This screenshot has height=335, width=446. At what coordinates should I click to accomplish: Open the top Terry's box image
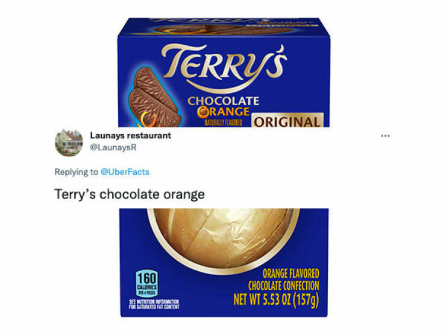pyautogui.click(x=224, y=72)
